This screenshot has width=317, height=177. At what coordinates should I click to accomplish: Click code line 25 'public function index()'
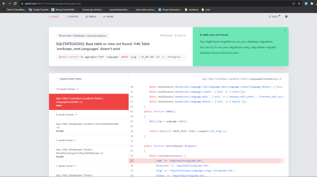pyautogui.click(x=159, y=112)
